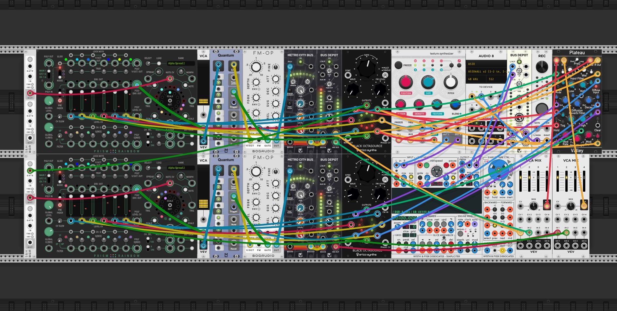Image resolution: width=617 pixels, height=311 pixels.
Task: Click the large record button on REC module
Action: [x=542, y=109]
